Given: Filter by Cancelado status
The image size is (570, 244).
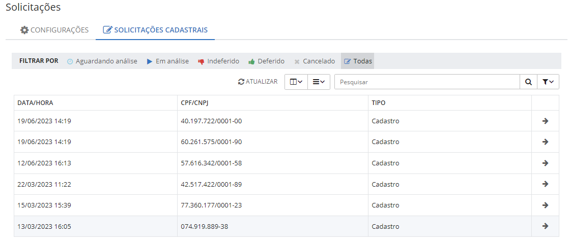Looking at the screenshot, I should [x=315, y=61].
